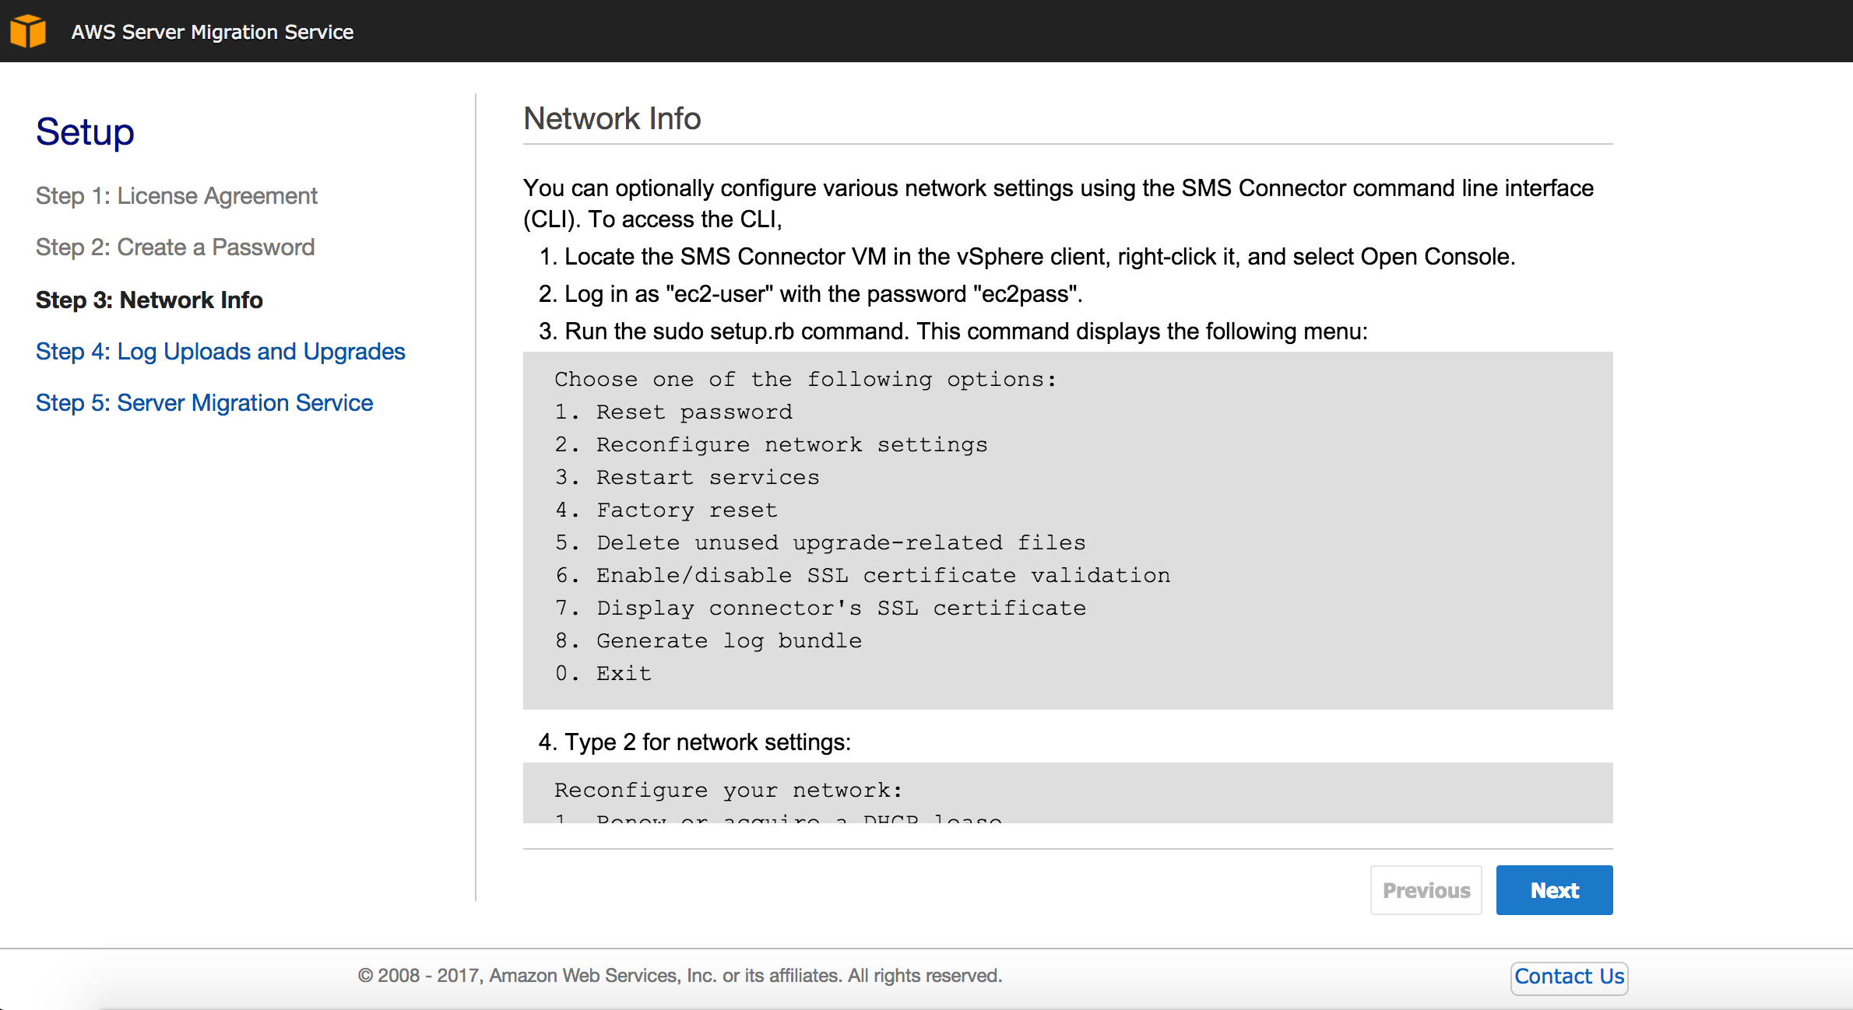Open Step 2: Create a Password
This screenshot has width=1853, height=1010.
pos(174,247)
